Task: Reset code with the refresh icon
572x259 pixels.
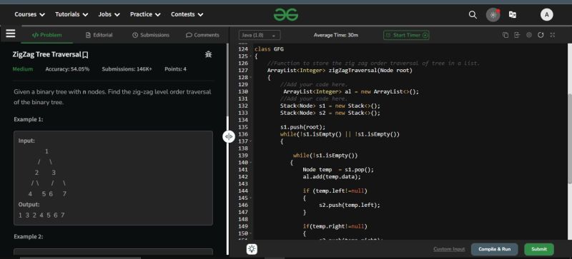Action: click(541, 35)
